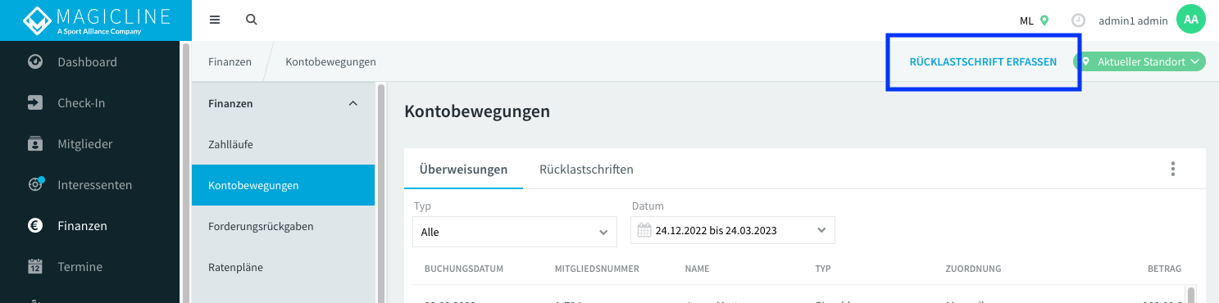The height and width of the screenshot is (303, 1219).
Task: Open the AA user avatar
Action: click(x=1191, y=20)
